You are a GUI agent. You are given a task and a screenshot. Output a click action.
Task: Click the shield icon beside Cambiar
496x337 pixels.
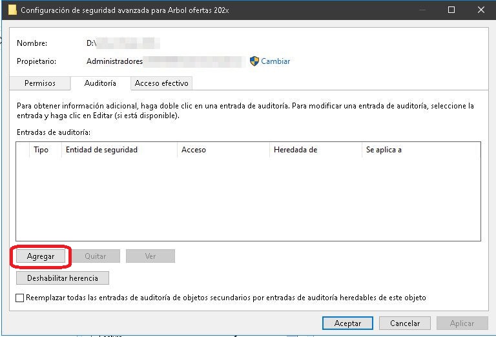pyautogui.click(x=254, y=61)
